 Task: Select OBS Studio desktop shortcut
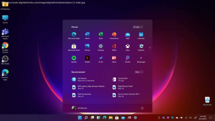click(x=5, y=60)
